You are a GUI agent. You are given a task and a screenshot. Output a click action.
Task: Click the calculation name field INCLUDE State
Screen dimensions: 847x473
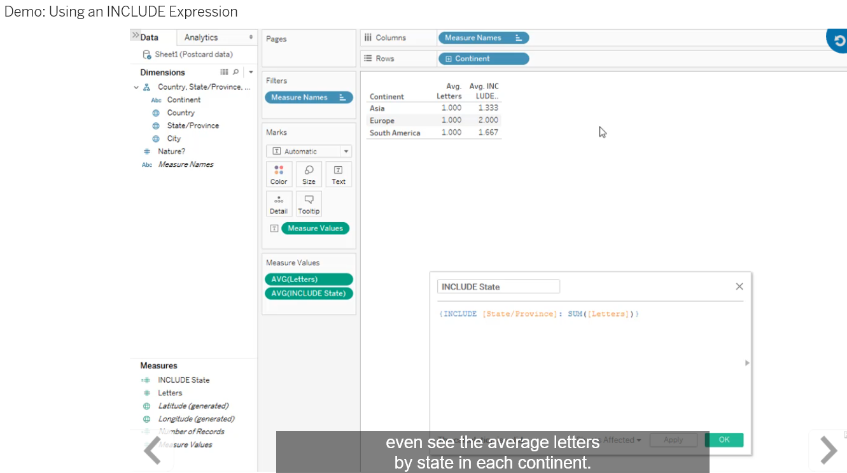tap(498, 286)
